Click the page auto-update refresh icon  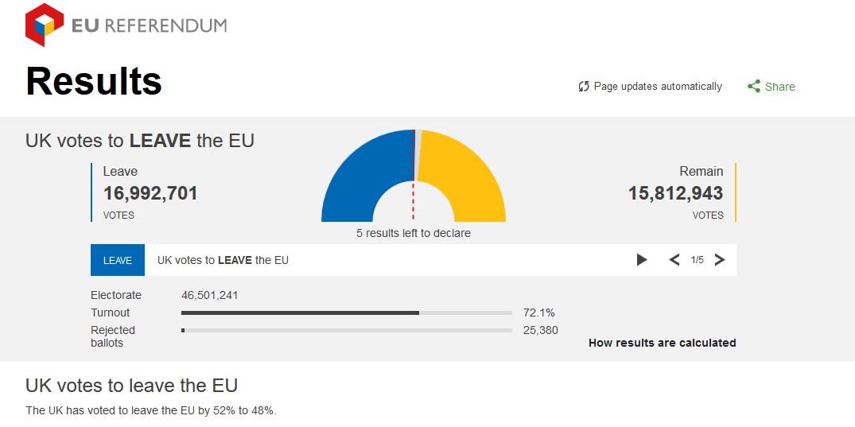tap(584, 87)
